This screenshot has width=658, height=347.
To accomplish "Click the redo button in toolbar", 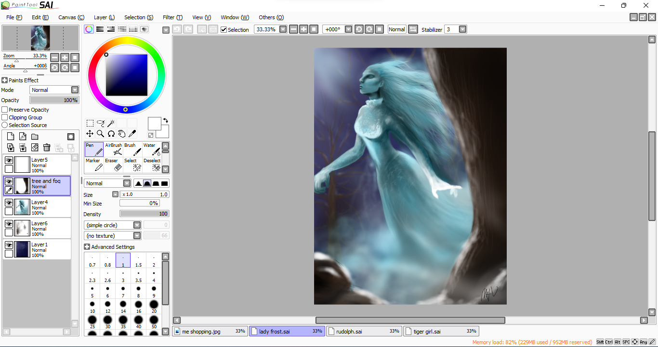I will pyautogui.click(x=188, y=29).
